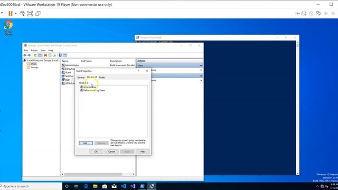Expand first More Actions submenu arrow in Actions pane
Screen dimensions: 338x190
click(201, 70)
